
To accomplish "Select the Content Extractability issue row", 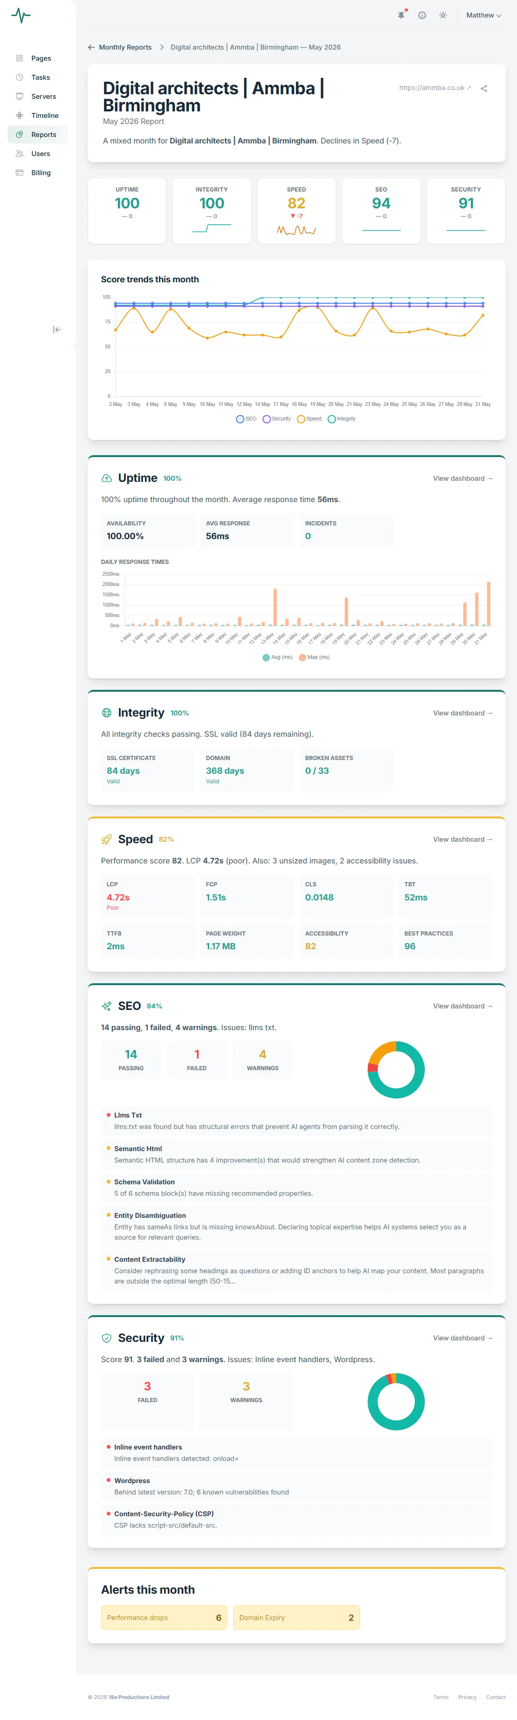I will 296,1271.
